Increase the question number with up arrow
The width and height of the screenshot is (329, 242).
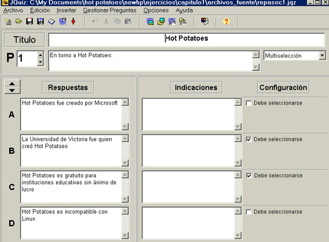(x=40, y=55)
